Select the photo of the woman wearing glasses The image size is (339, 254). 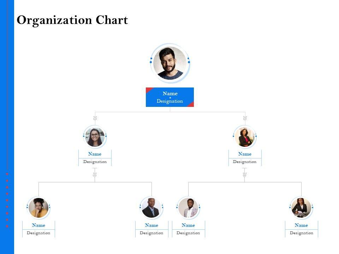(x=95, y=137)
